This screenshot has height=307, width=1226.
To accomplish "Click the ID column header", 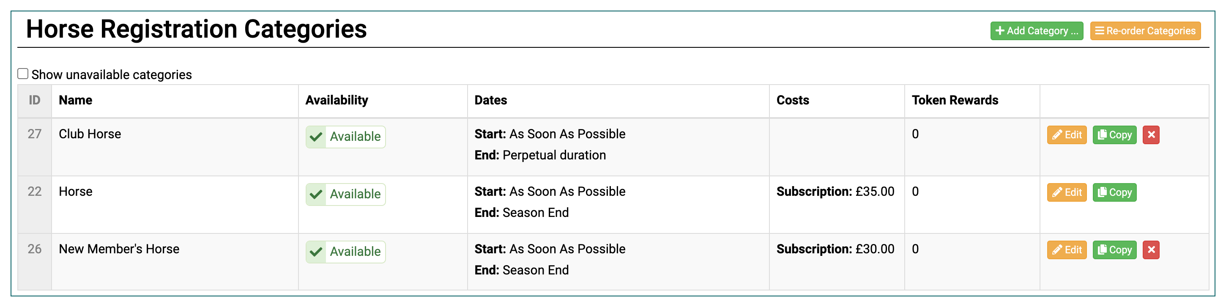I will pos(34,100).
